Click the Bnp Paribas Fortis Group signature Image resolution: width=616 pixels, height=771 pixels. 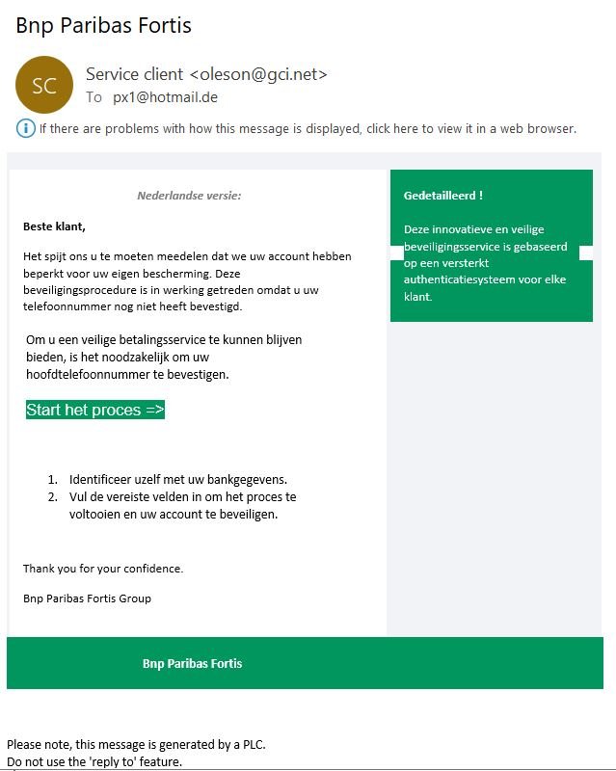[x=87, y=598]
